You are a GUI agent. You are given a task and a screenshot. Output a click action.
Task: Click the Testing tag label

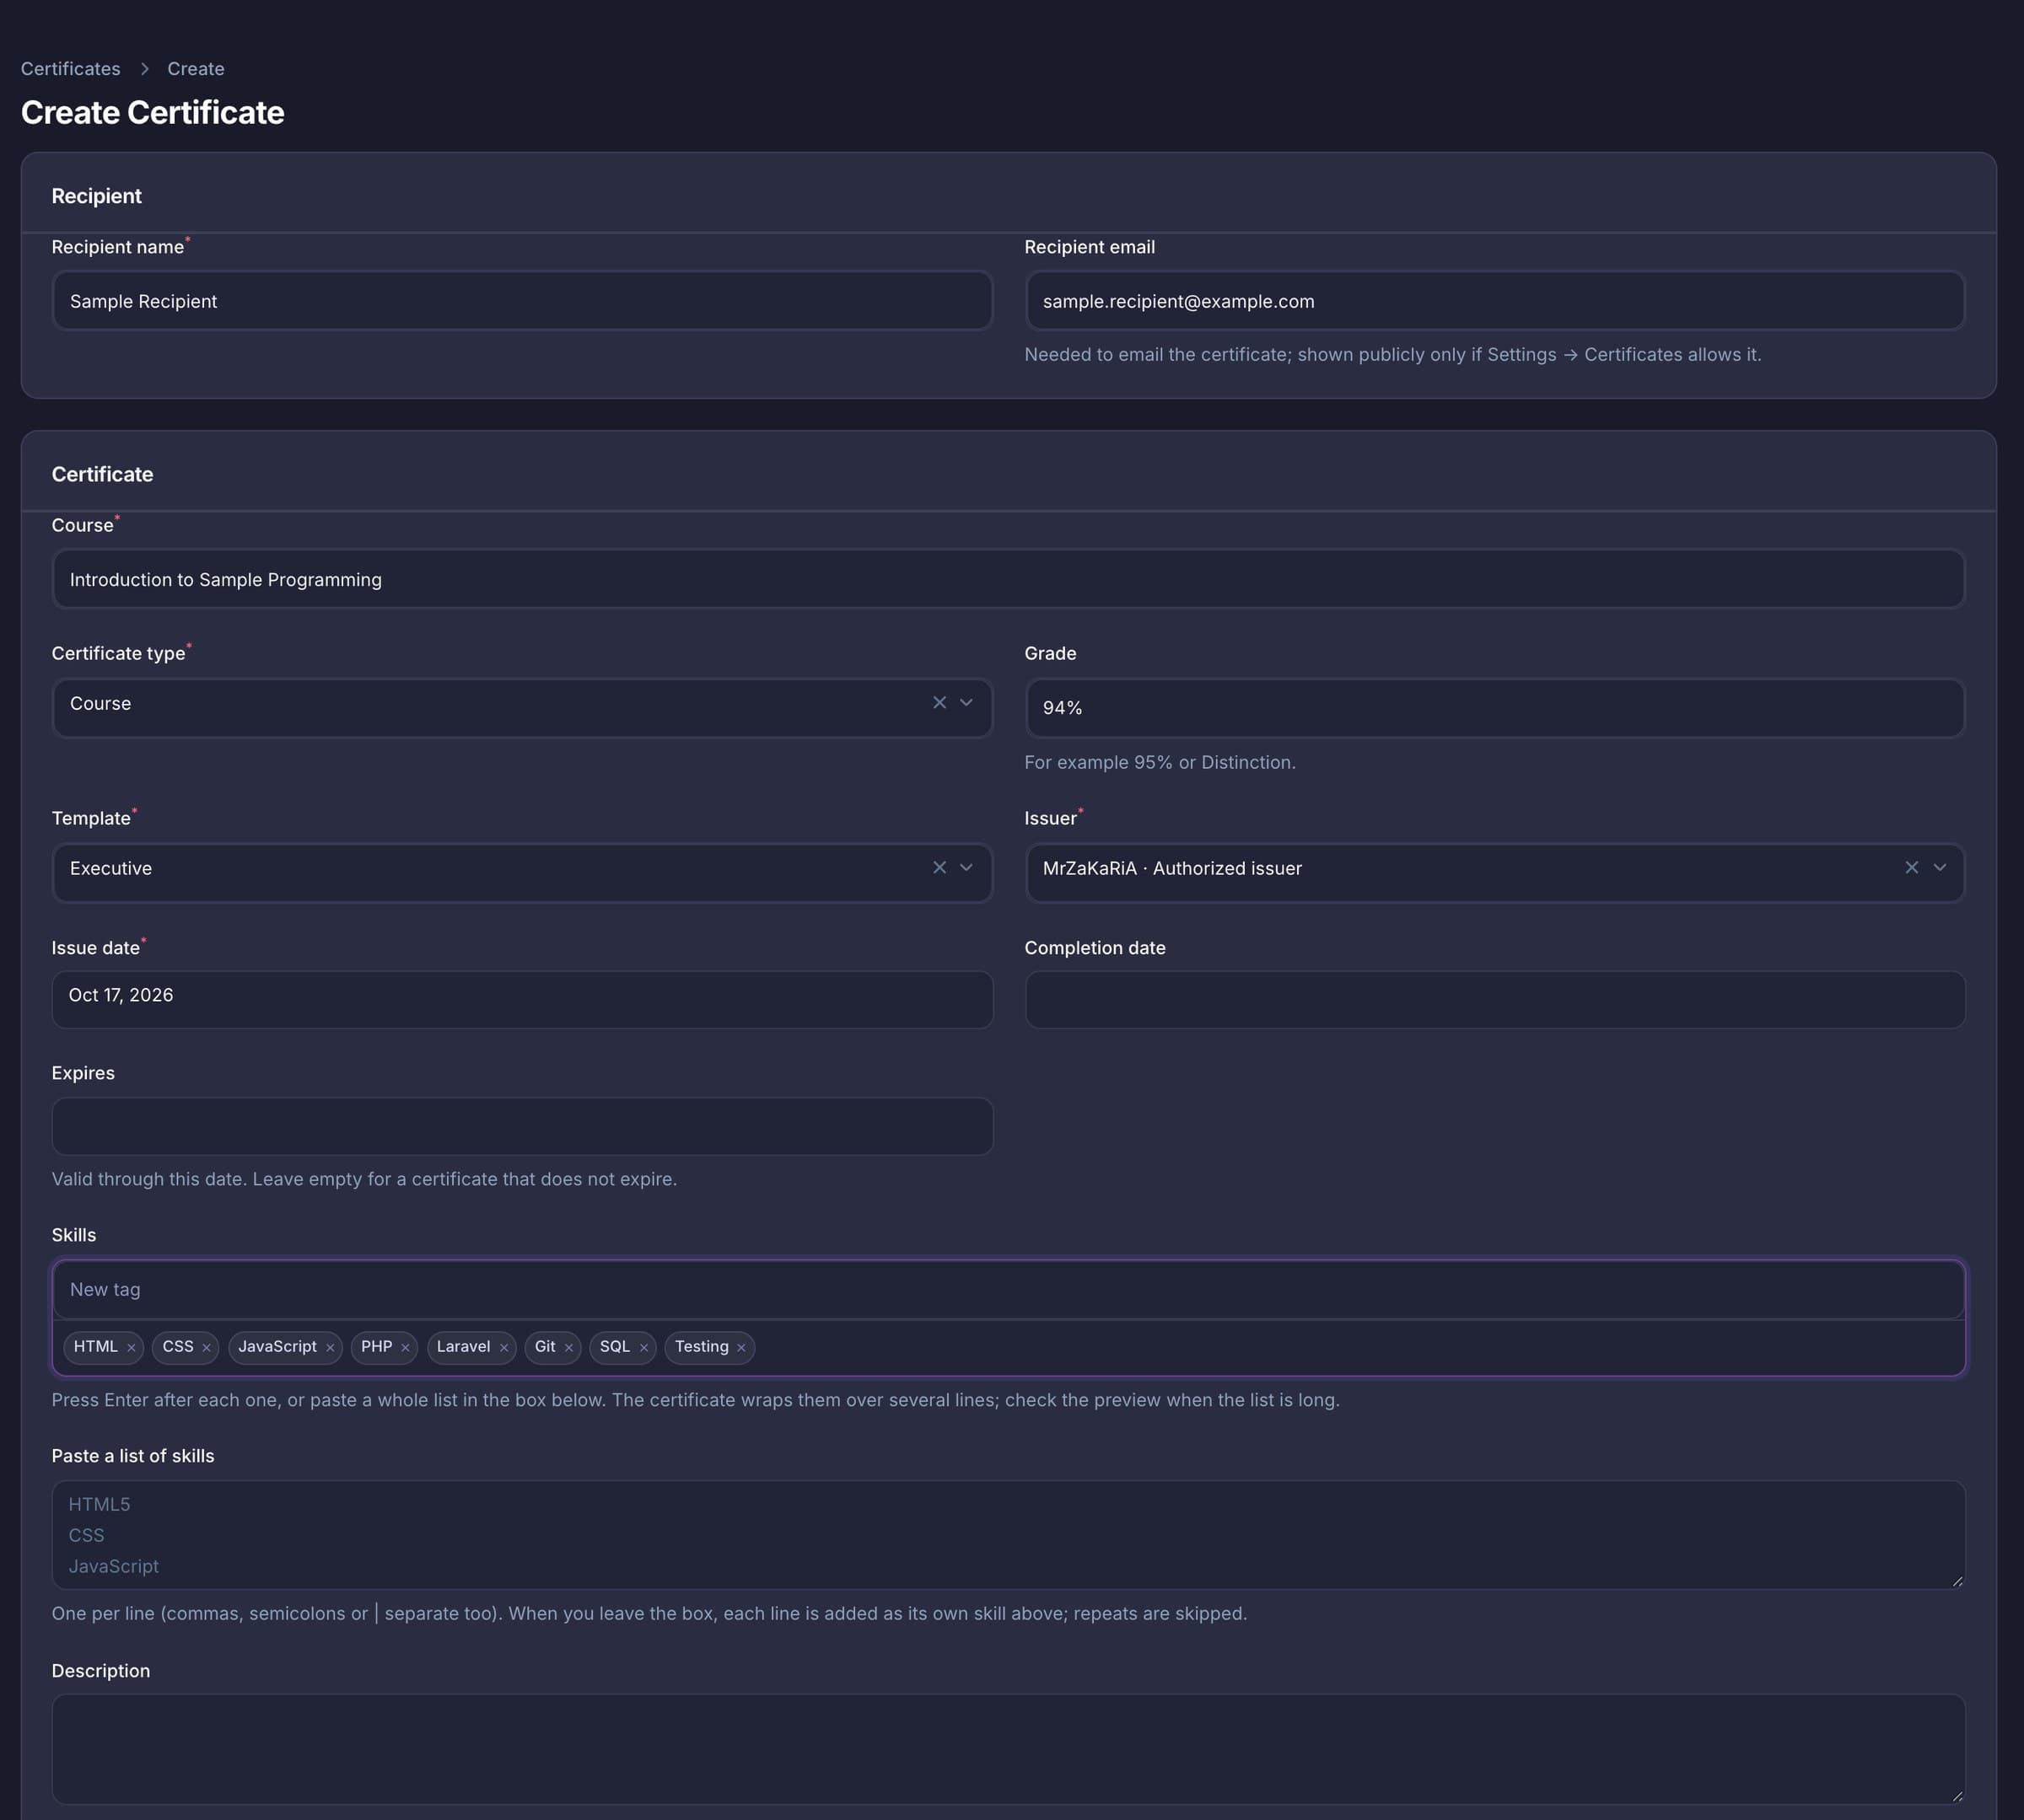coord(702,1347)
